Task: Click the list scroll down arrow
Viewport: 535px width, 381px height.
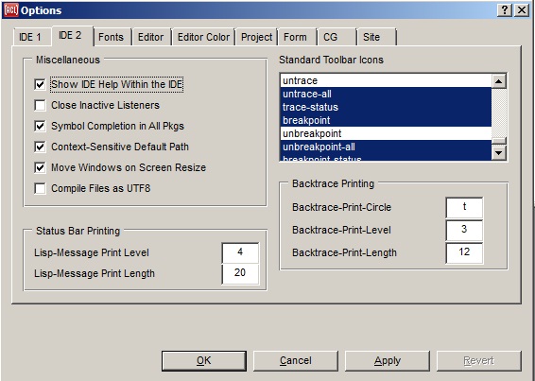Action: pyautogui.click(x=499, y=152)
